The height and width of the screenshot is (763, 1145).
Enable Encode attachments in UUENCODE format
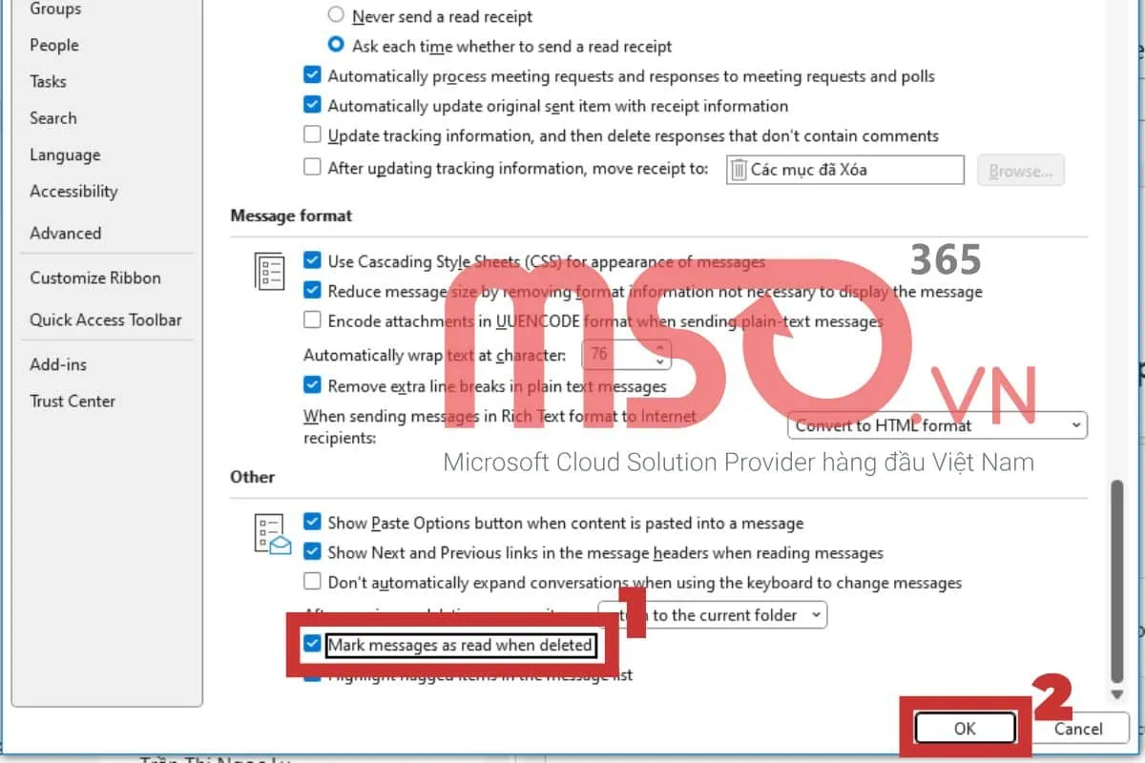(x=312, y=320)
